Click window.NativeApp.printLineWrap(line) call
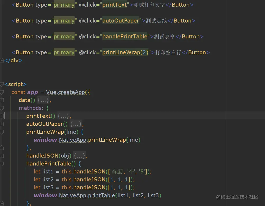This screenshot has width=265, height=206. 87,140
